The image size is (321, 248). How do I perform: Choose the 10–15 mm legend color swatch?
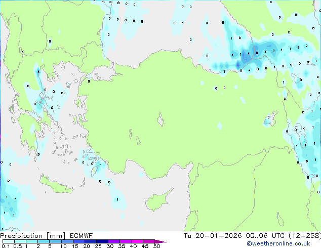67,241
